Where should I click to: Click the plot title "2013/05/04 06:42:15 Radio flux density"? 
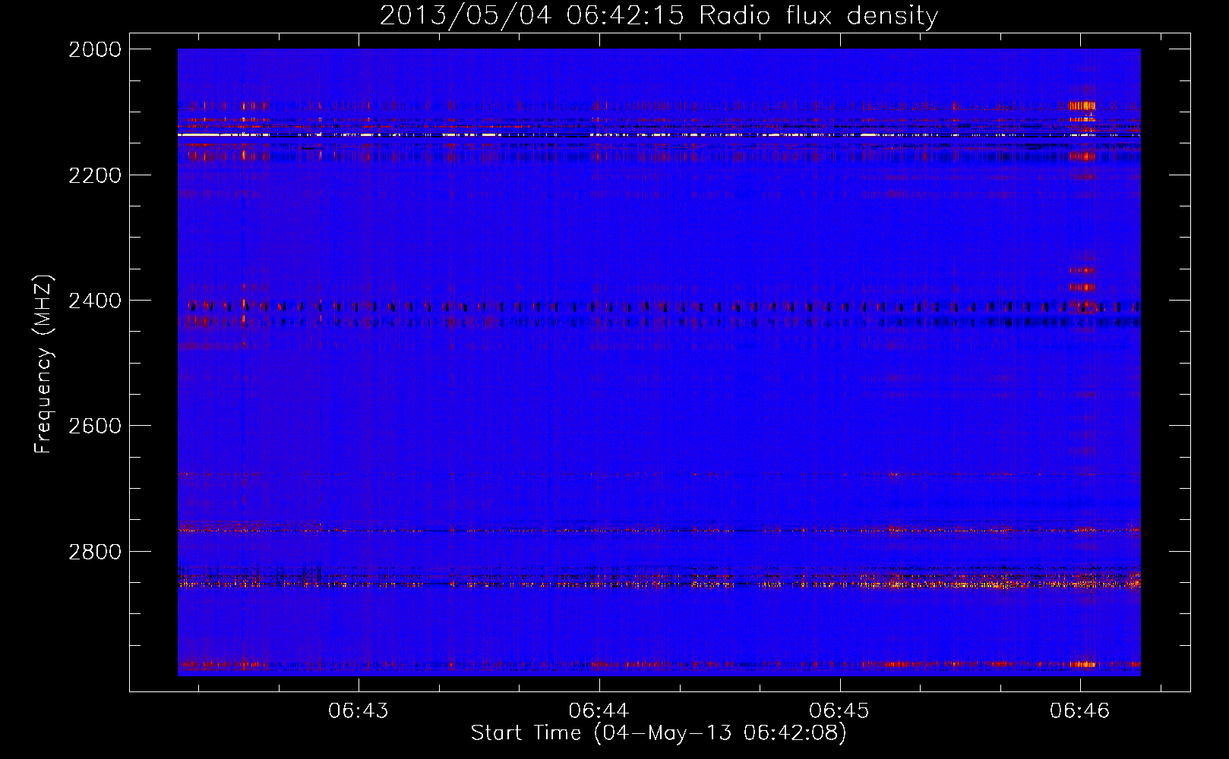[659, 16]
